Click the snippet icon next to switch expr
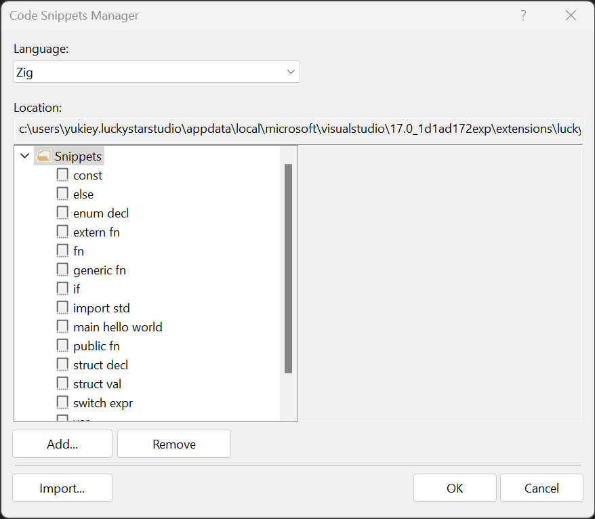 62,402
